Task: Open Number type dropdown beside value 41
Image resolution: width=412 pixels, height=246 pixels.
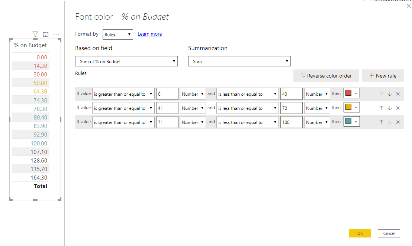Action: pos(193,108)
